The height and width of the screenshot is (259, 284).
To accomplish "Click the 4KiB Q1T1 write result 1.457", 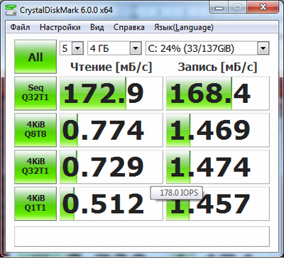I will click(218, 204).
